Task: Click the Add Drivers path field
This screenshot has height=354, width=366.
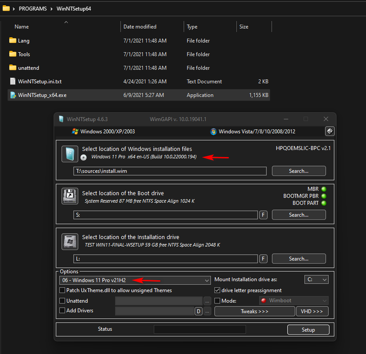Action: (x=155, y=311)
